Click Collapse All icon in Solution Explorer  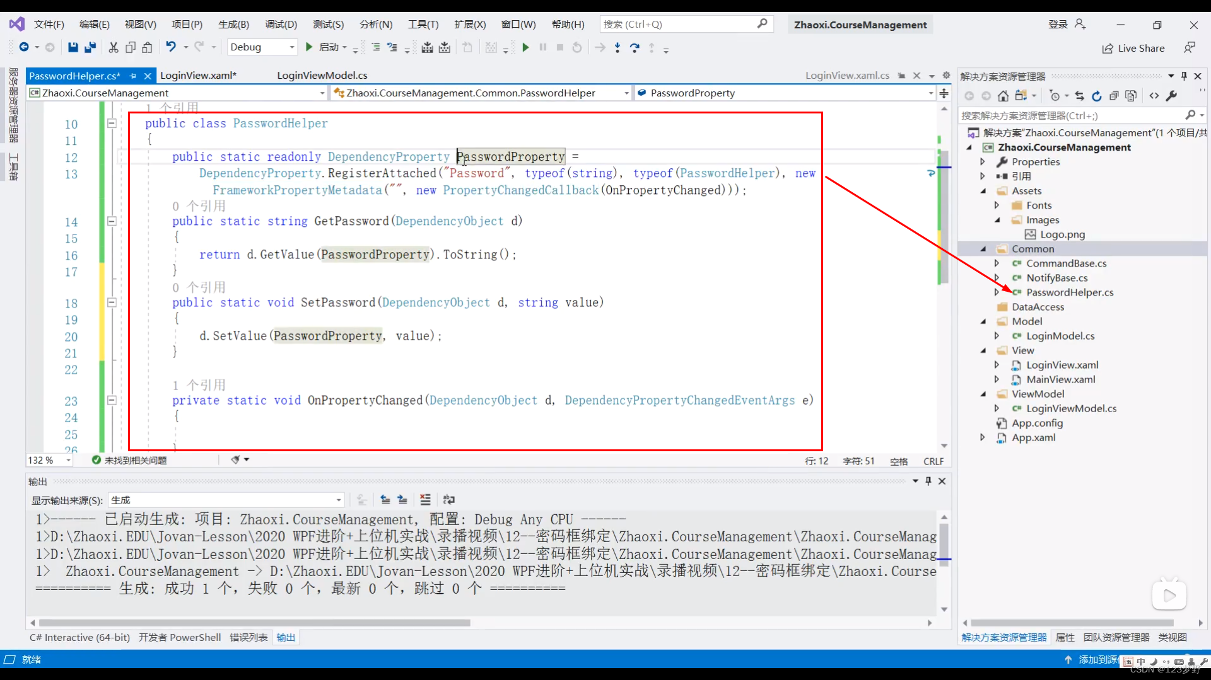tap(1114, 96)
